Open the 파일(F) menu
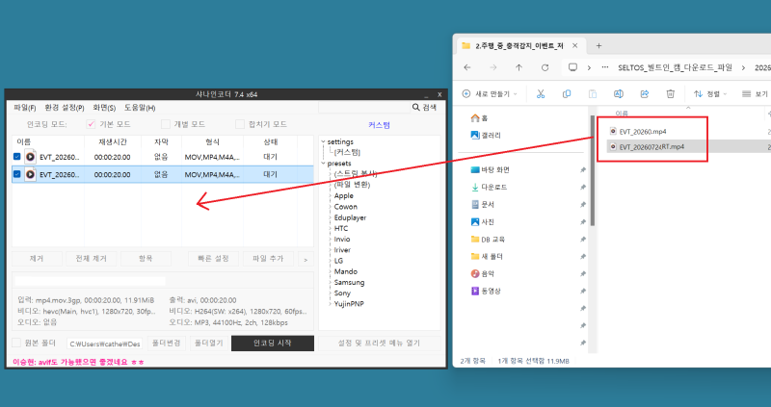 click(25, 108)
